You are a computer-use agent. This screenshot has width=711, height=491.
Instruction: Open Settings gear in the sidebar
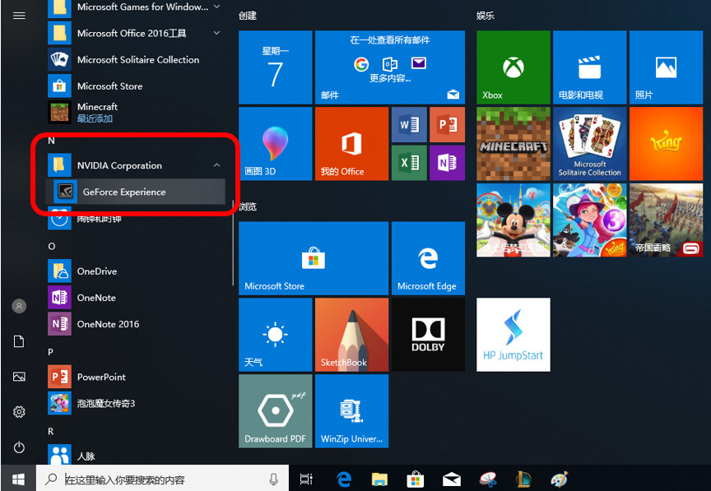coord(19,412)
